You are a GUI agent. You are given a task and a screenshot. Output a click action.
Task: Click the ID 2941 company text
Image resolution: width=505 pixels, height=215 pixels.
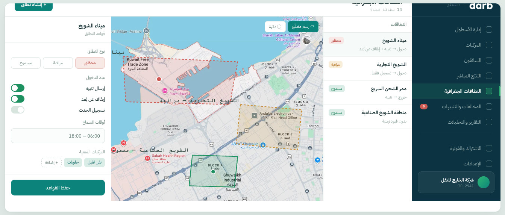[466, 186]
